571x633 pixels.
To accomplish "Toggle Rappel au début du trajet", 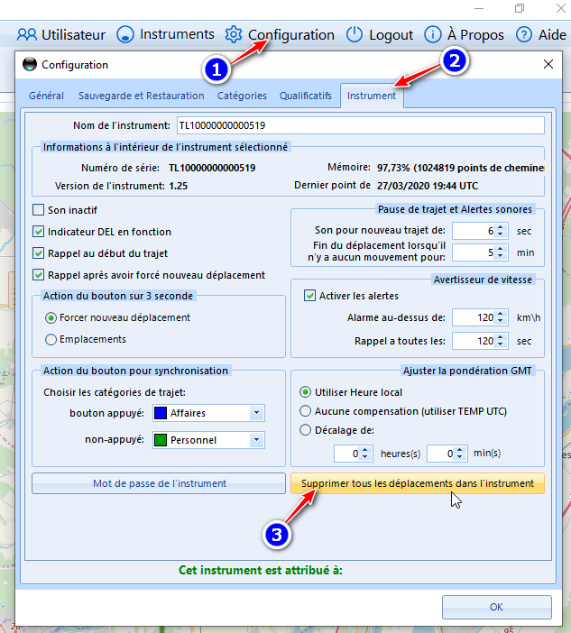I will click(39, 253).
